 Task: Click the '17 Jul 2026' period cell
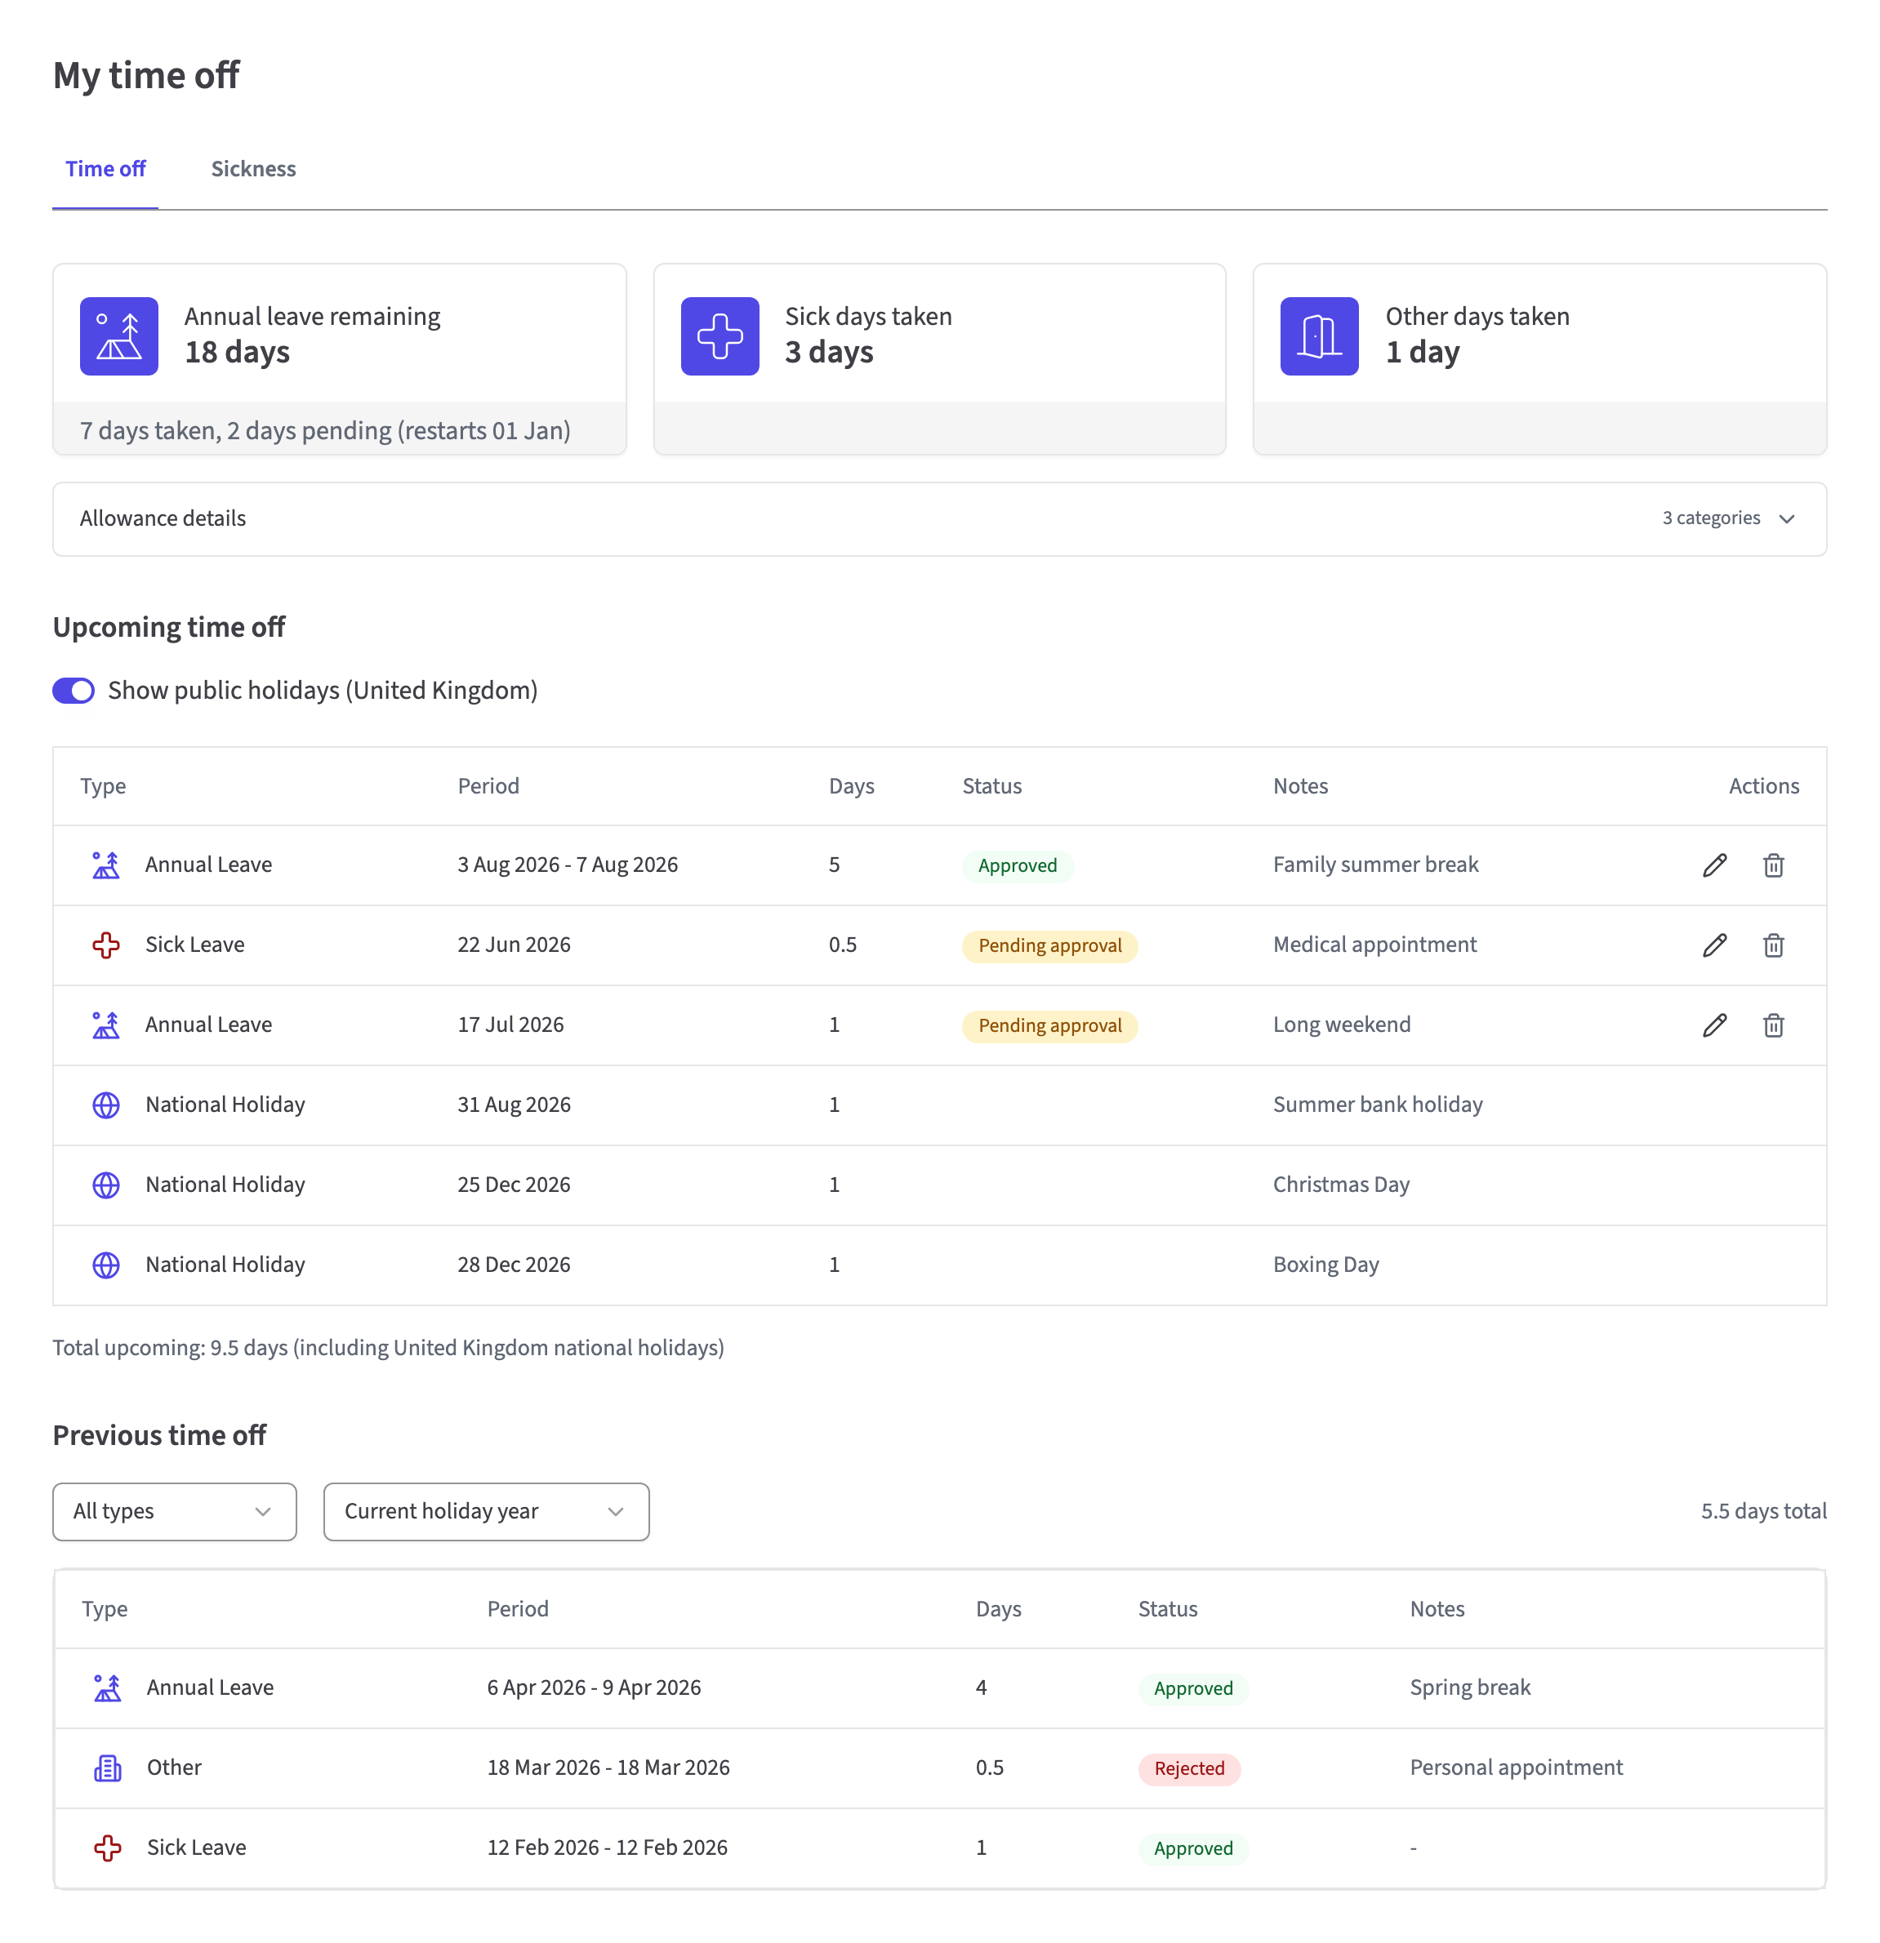coord(510,1026)
